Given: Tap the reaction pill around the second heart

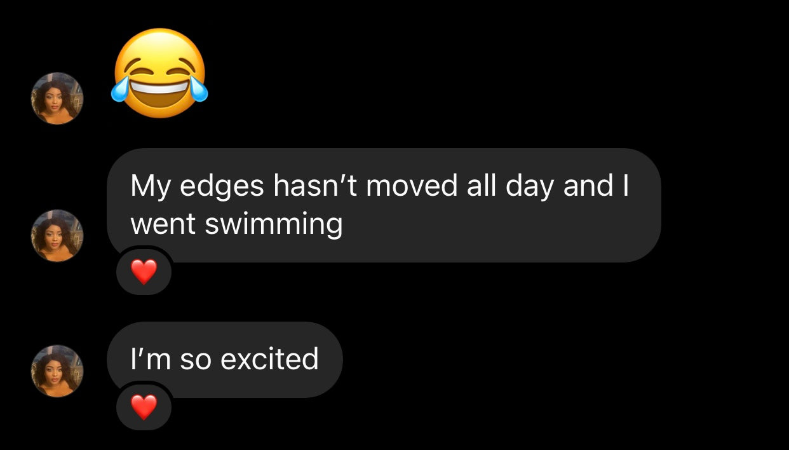Looking at the screenshot, I should tap(144, 407).
